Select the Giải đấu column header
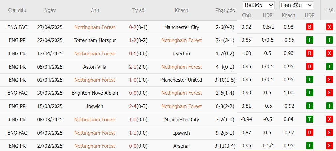The image size is (336, 151). 17,10
